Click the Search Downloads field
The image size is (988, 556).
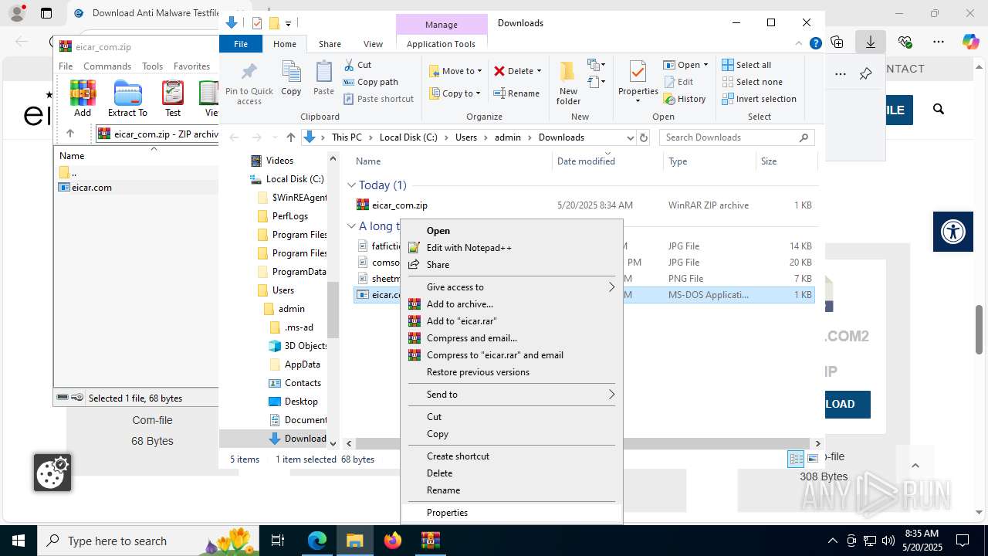737,137
